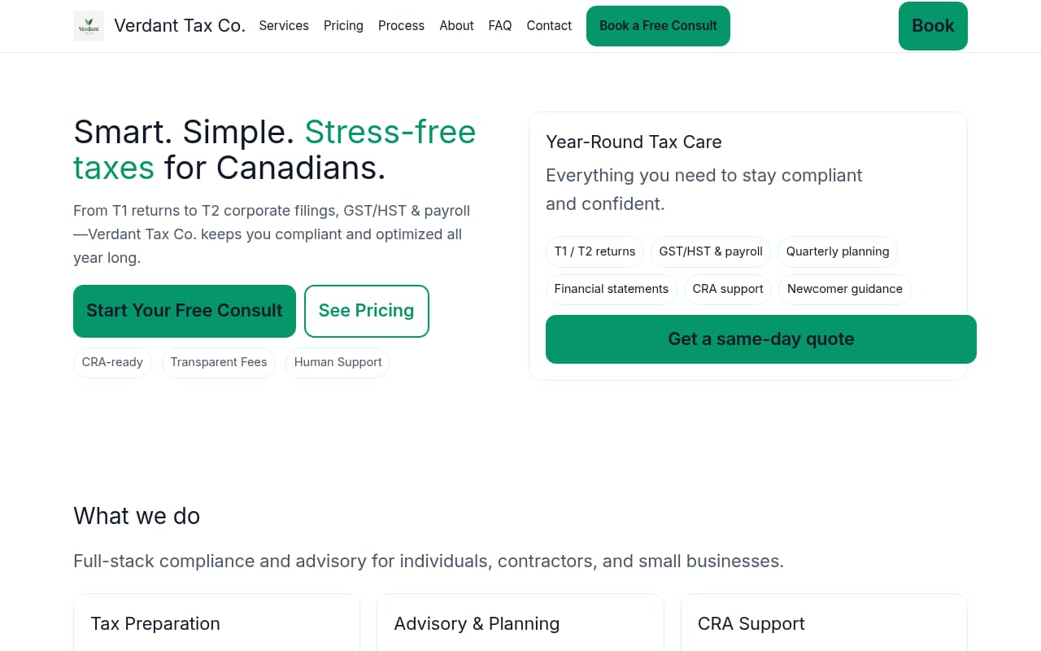Click Get a same-day quote
Screen dimensions: 1041x651
click(x=760, y=339)
